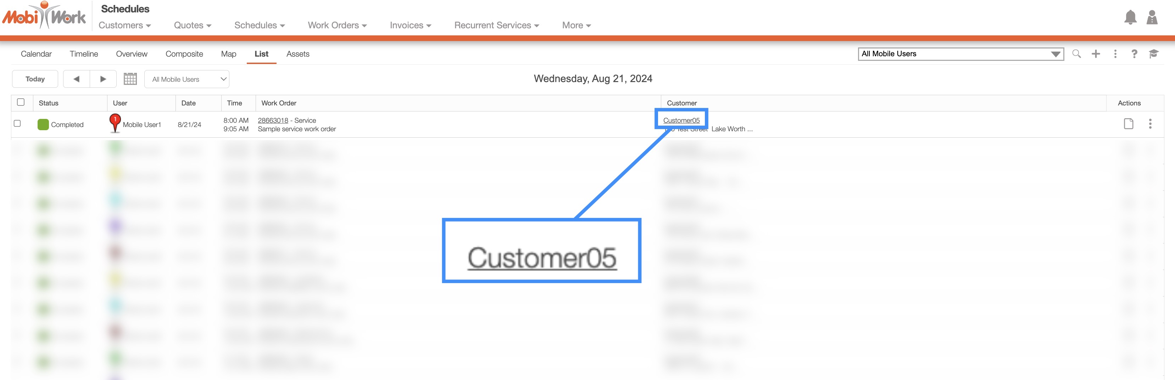
Task: Go to next day with right arrow
Action: coord(103,79)
